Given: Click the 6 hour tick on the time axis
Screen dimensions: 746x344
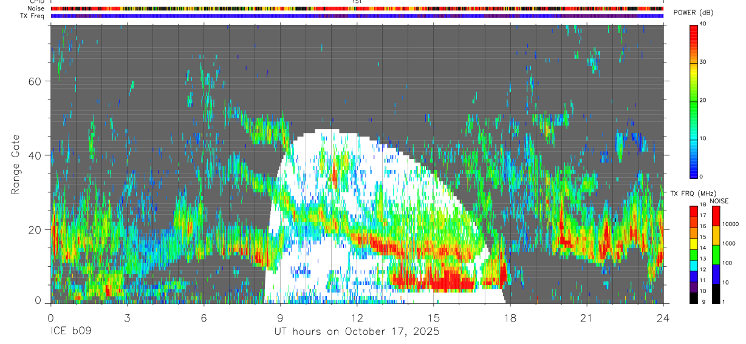Looking at the screenshot, I should (x=204, y=317).
